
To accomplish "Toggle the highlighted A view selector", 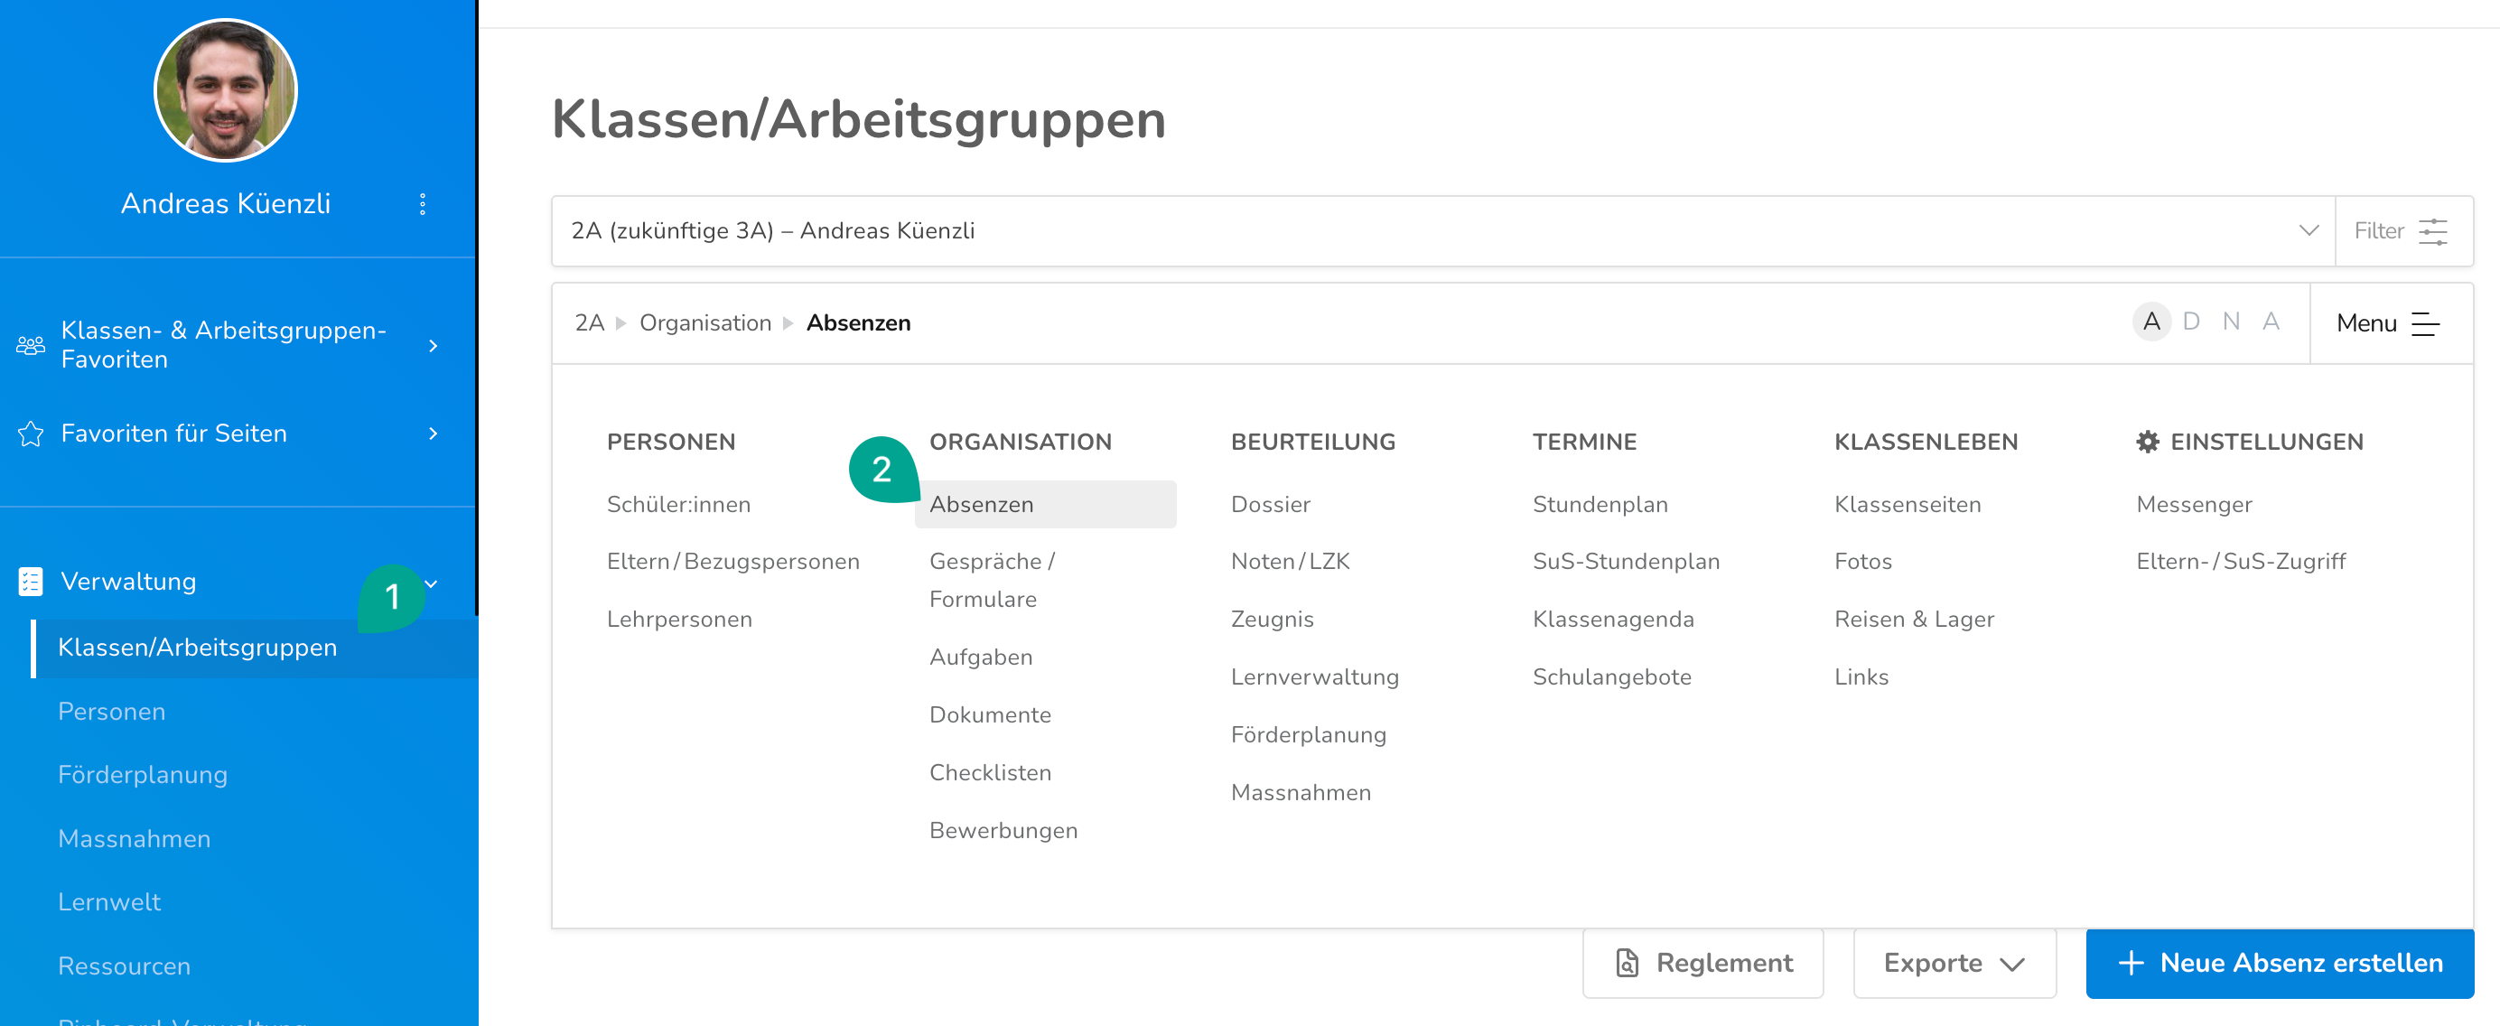I will pos(2150,322).
